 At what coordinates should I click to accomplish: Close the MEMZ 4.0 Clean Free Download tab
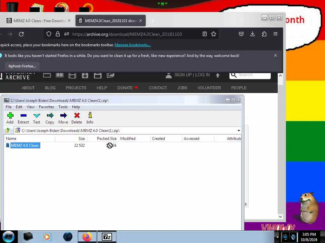point(69,21)
